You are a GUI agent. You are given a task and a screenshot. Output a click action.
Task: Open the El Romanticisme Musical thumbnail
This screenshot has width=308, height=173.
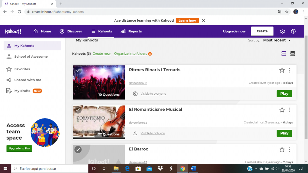(x=99, y=122)
